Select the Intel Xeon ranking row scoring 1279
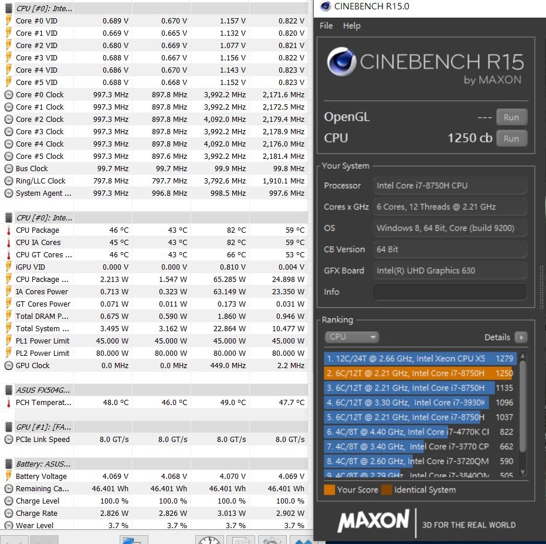 click(x=420, y=359)
